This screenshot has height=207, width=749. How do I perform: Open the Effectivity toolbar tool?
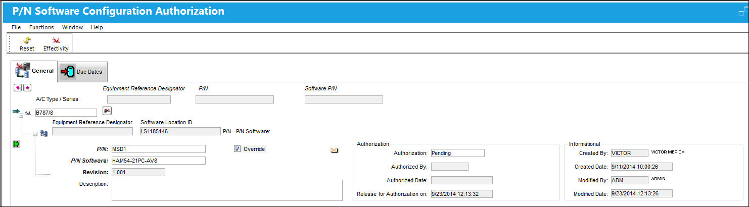tap(56, 44)
